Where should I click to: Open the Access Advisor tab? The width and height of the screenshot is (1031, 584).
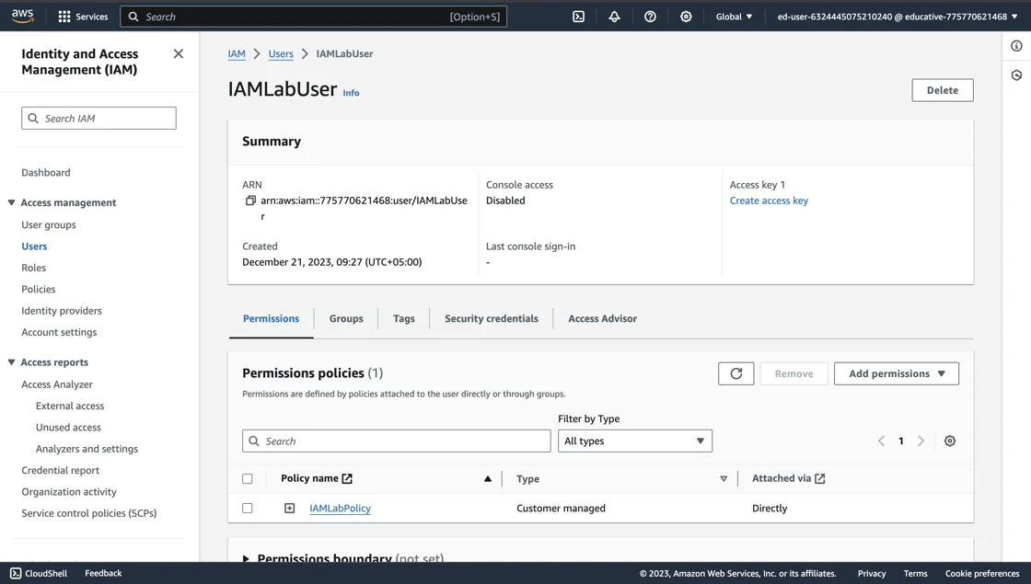click(602, 318)
